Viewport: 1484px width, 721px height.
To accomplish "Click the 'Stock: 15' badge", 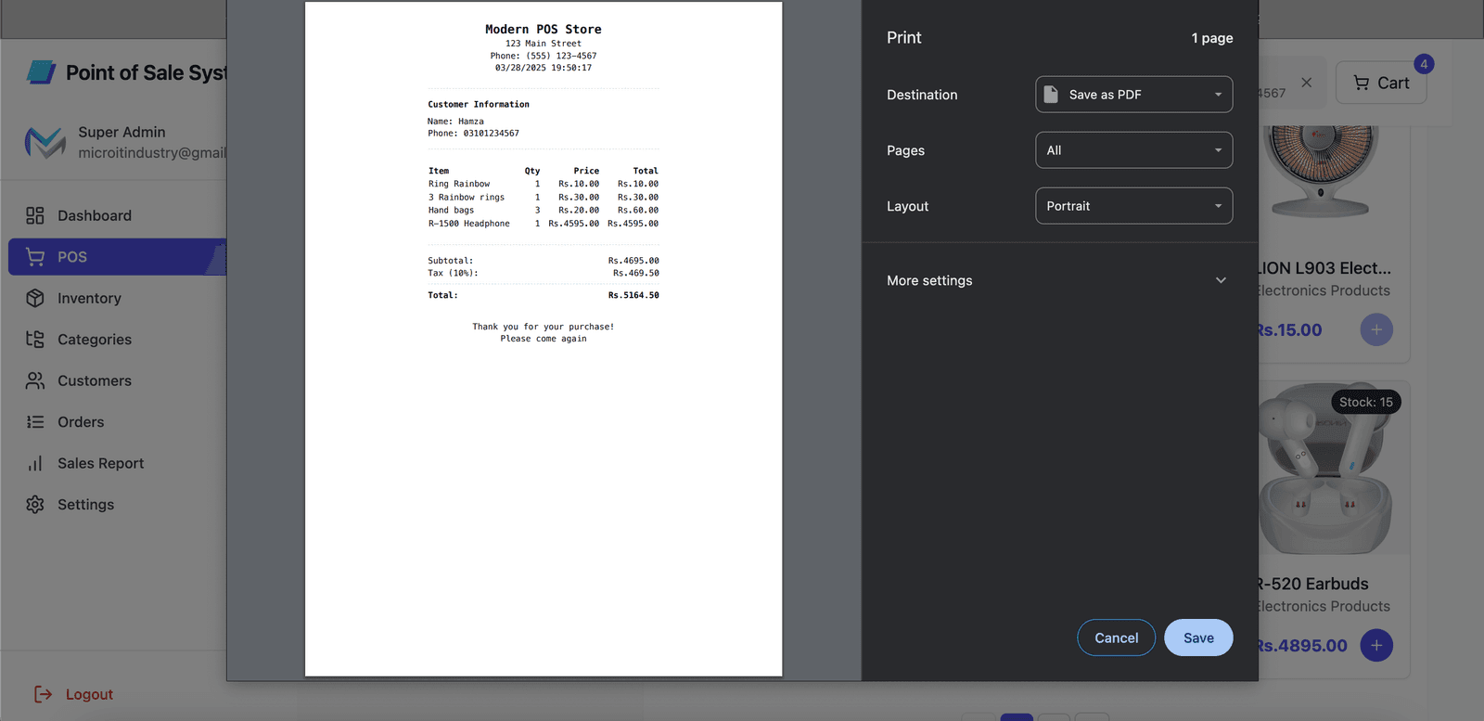I will click(x=1366, y=402).
